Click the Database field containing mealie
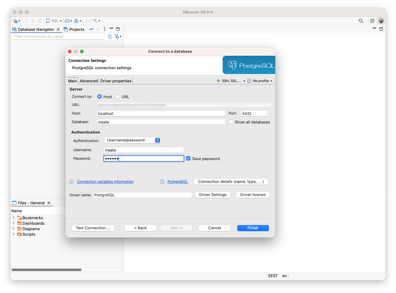The width and height of the screenshot is (396, 293). coord(161,122)
